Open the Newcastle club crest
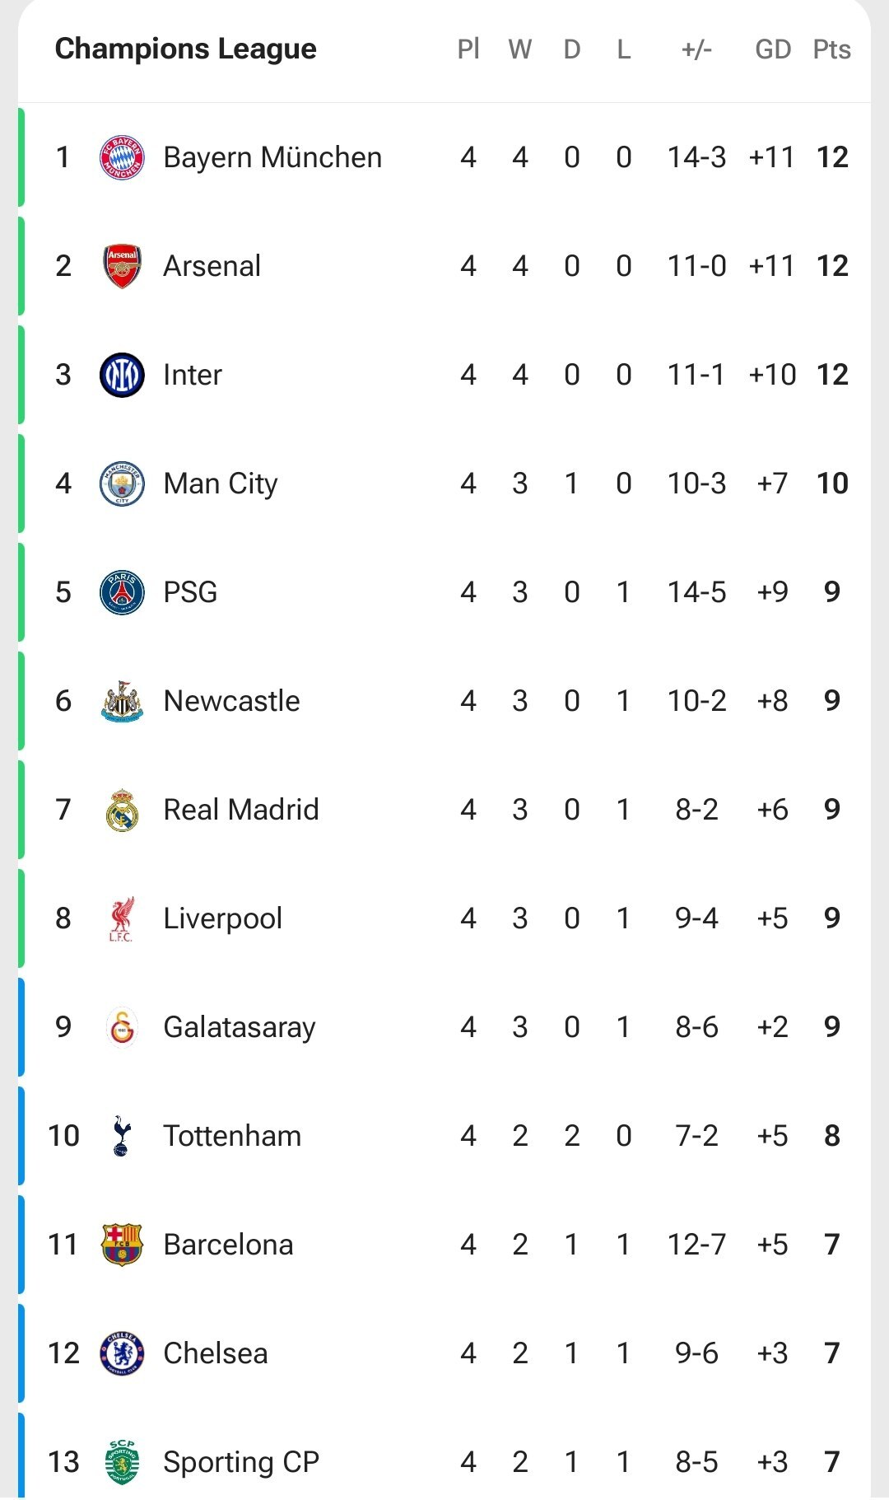Image resolution: width=889 pixels, height=1500 pixels. (x=122, y=701)
